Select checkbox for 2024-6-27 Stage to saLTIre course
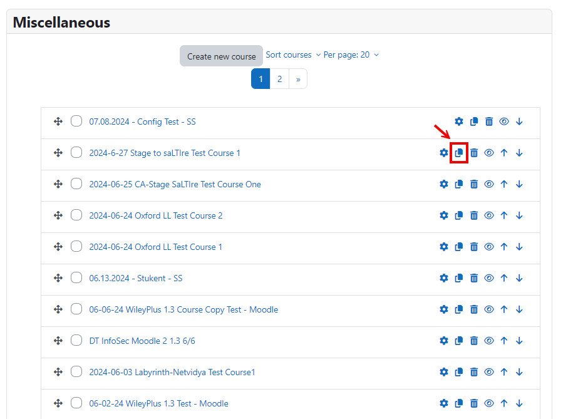Image resolution: width=578 pixels, height=419 pixels. coord(76,152)
